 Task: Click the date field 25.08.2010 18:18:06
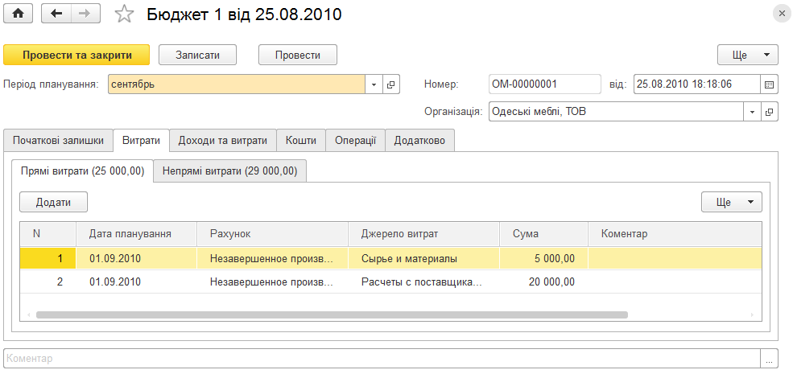[697, 84]
